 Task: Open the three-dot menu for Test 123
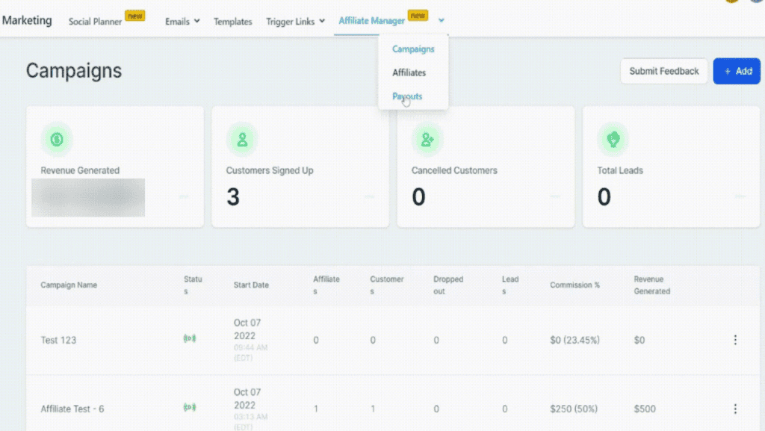coord(736,339)
